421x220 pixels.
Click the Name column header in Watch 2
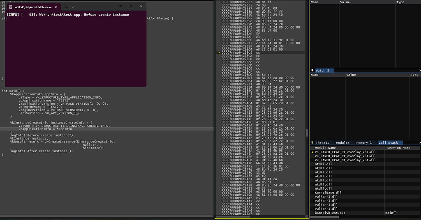pyautogui.click(x=315, y=75)
